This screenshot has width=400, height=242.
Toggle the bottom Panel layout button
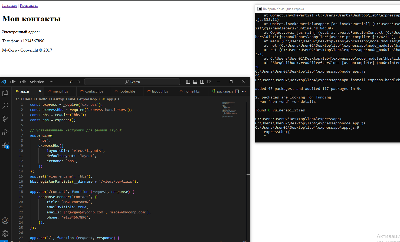click(195, 82)
